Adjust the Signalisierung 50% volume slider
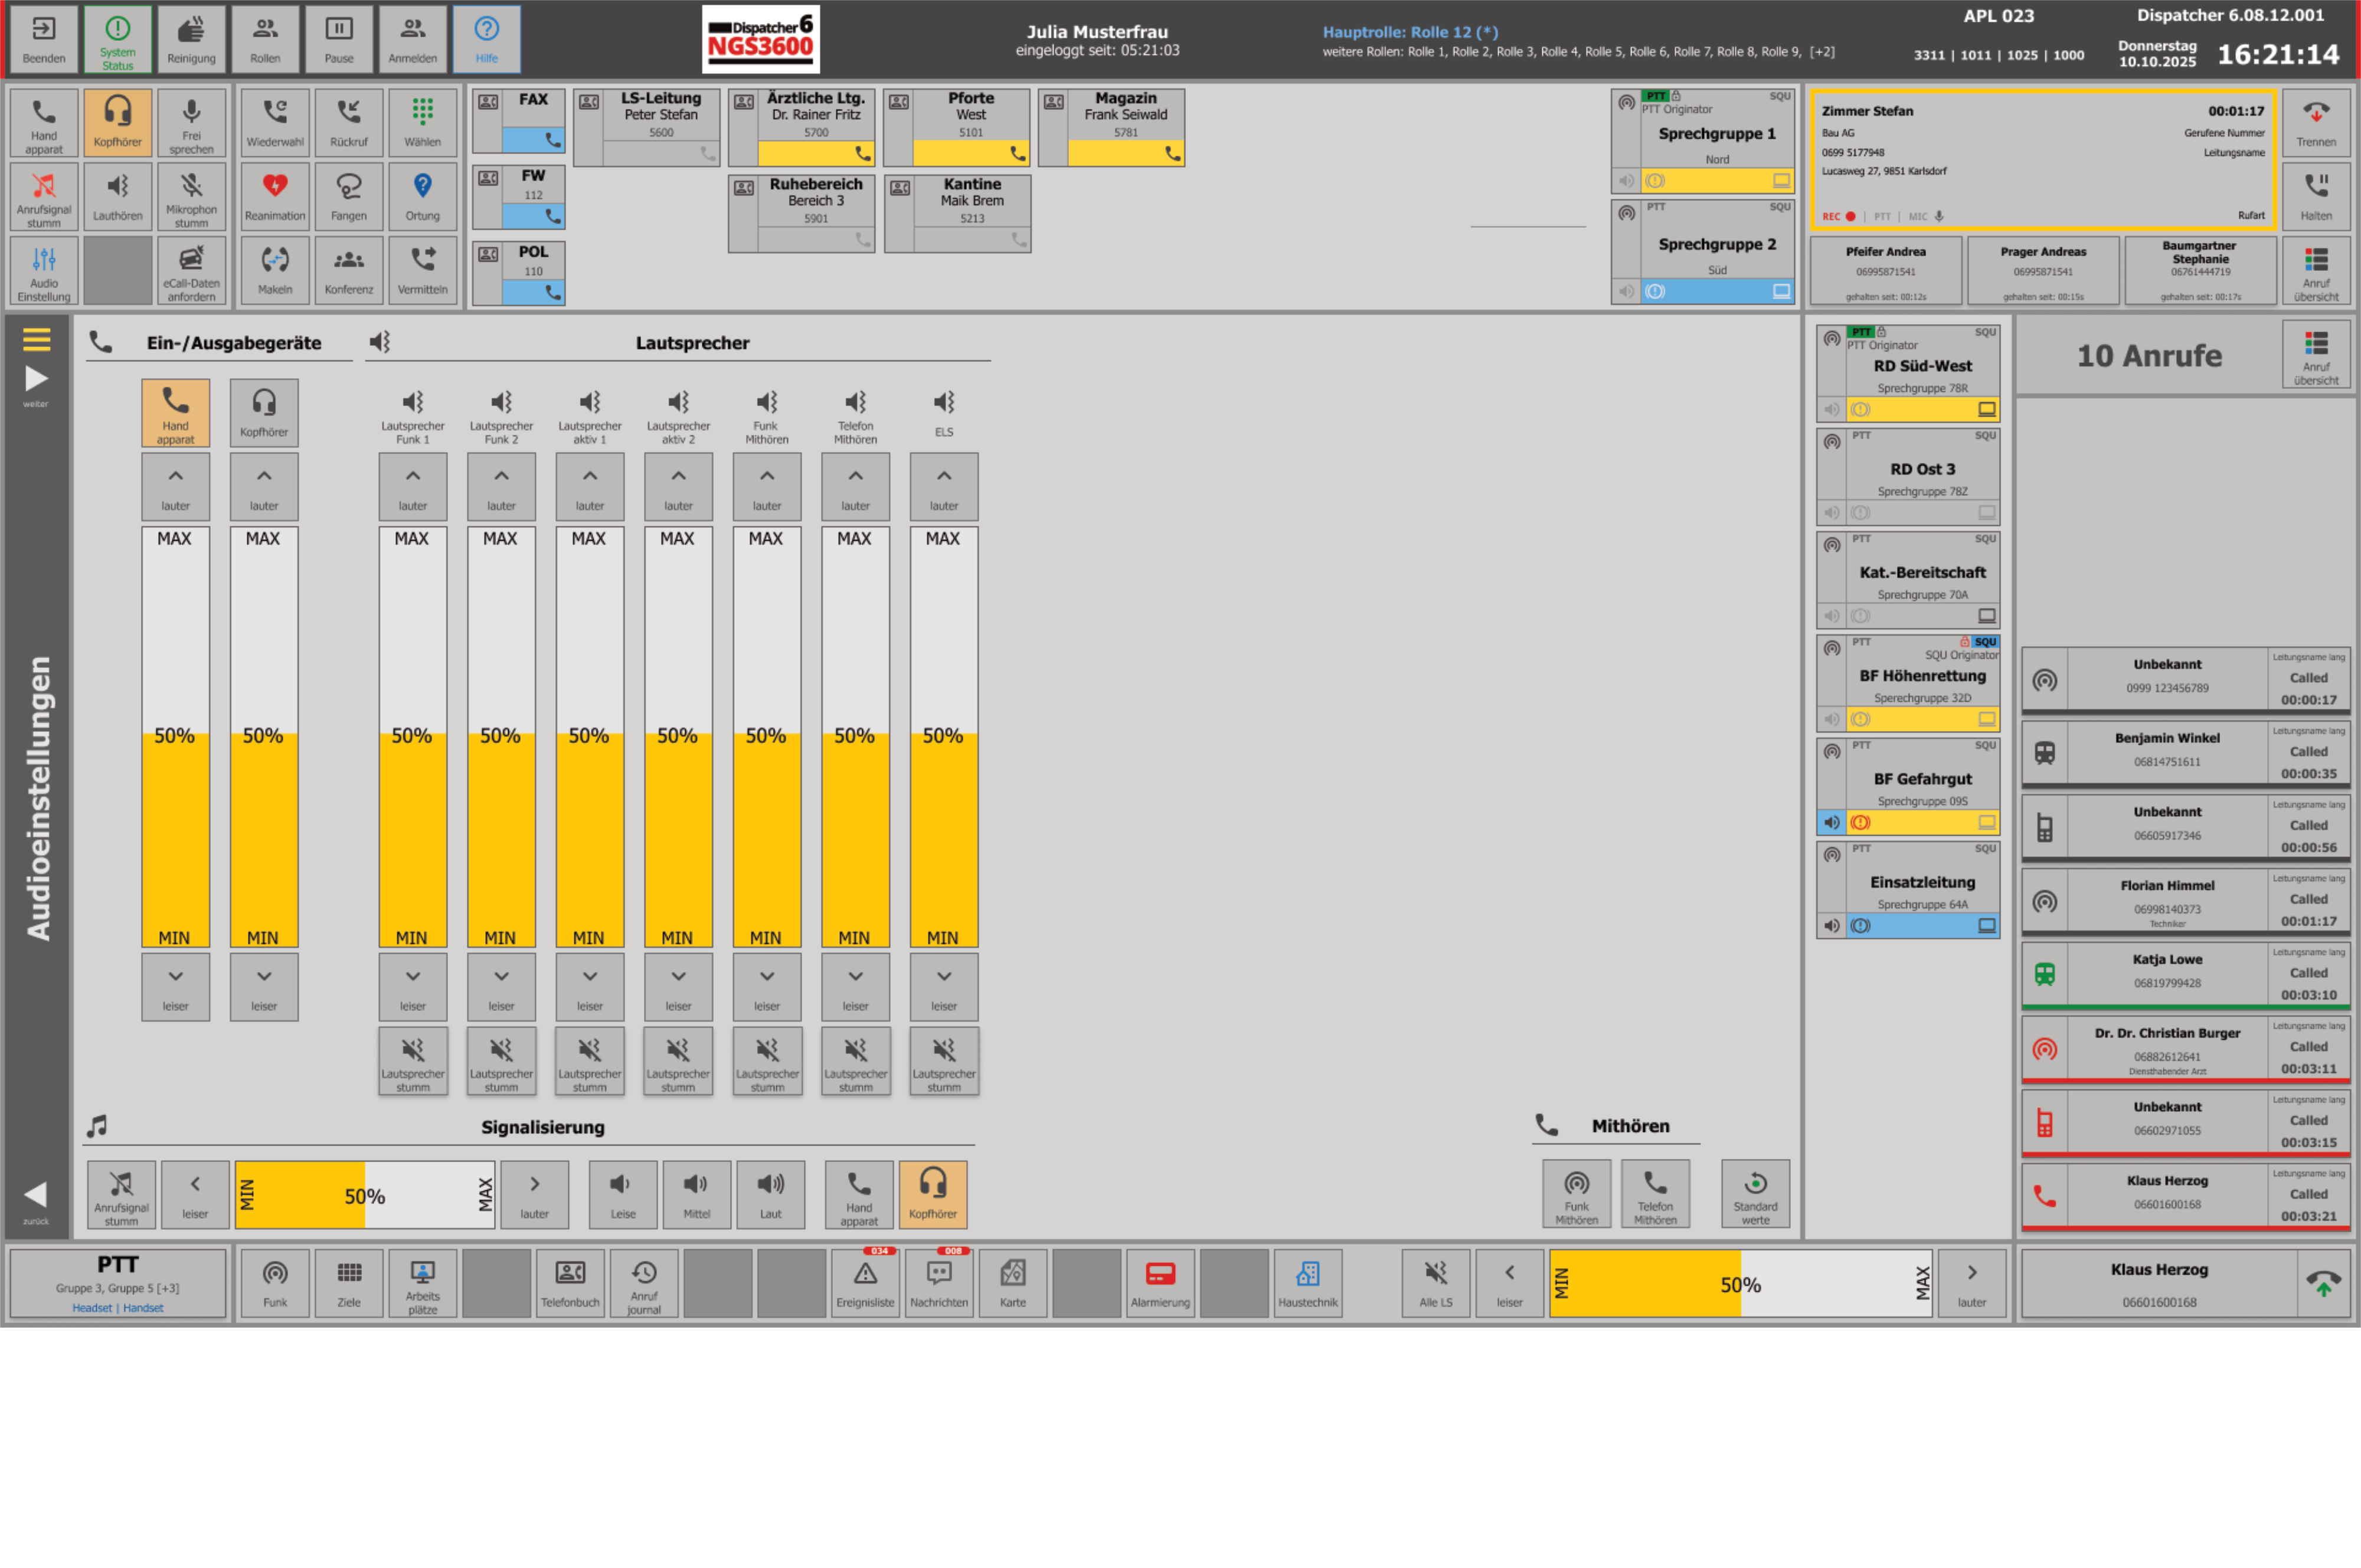2361x1568 pixels. (x=365, y=1194)
